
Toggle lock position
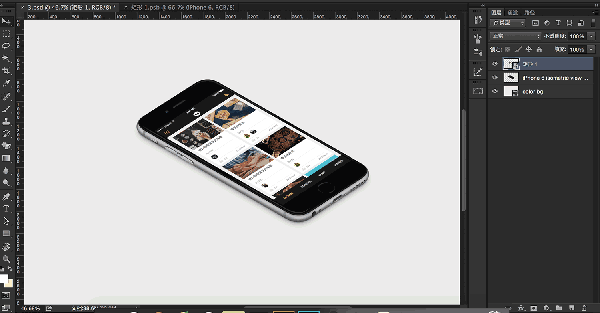pos(528,50)
